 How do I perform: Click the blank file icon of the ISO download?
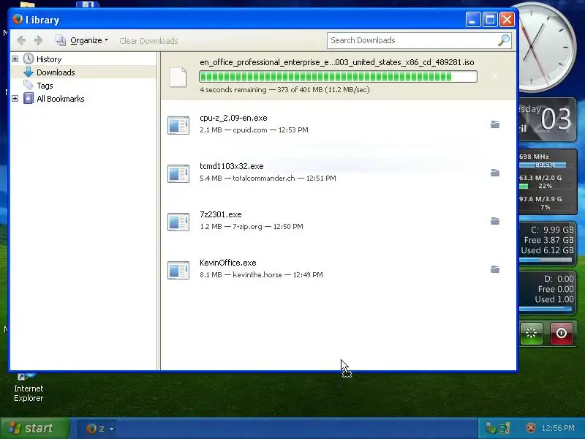click(178, 78)
